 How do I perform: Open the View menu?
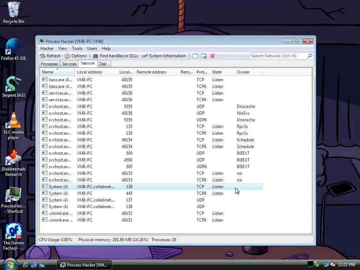click(63, 49)
